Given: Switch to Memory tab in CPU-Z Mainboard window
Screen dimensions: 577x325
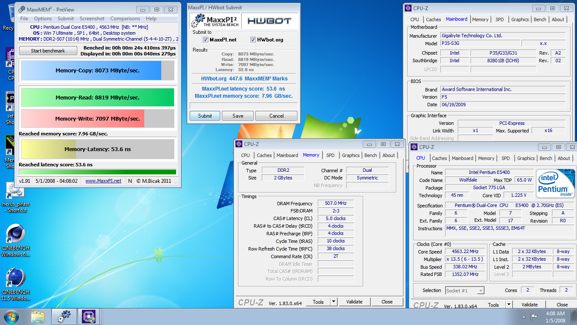Looking at the screenshot, I should 480,19.
